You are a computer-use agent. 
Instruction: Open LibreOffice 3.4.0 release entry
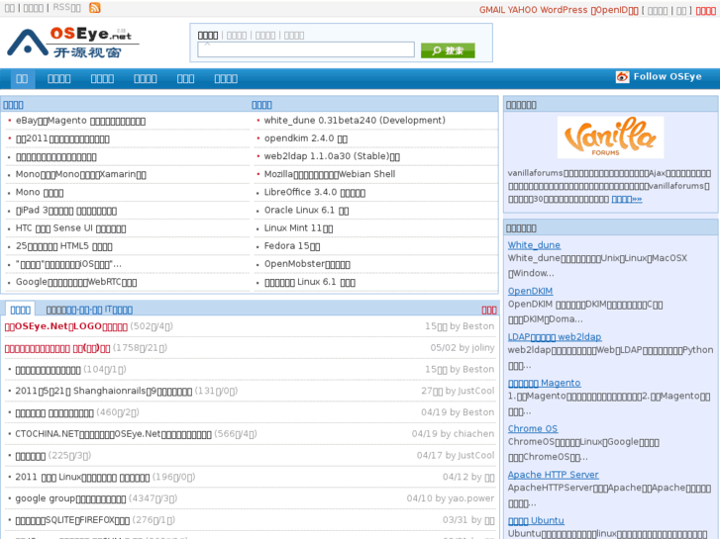click(x=315, y=192)
